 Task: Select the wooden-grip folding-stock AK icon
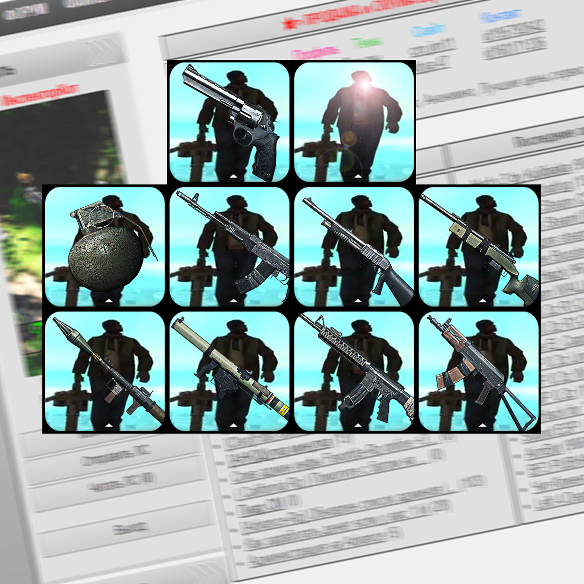coord(479,371)
